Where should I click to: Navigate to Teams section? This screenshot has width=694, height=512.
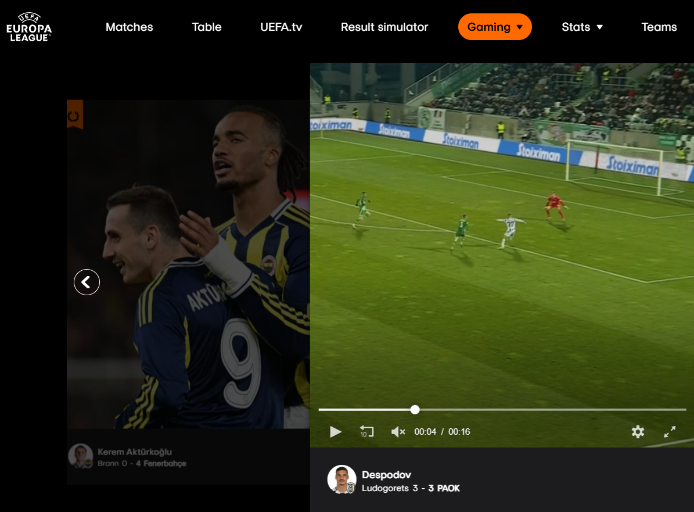coord(659,27)
